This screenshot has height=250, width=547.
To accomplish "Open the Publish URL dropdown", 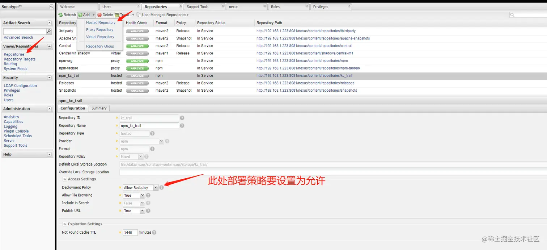I will coord(142,211).
